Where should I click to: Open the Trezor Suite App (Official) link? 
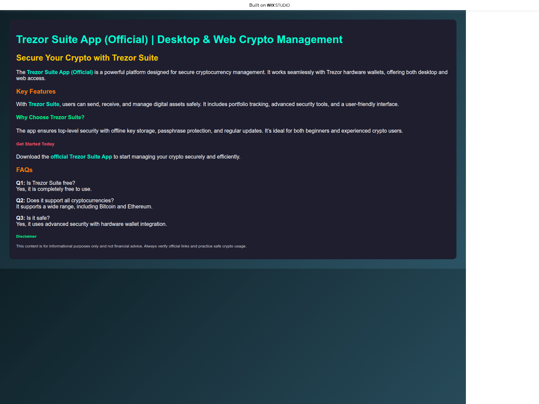point(60,72)
